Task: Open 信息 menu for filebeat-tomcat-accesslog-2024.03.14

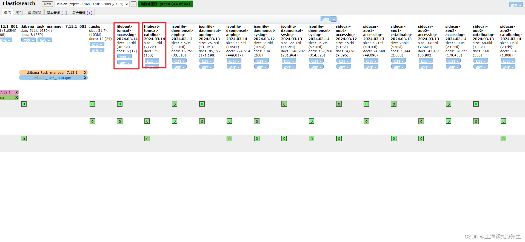Action: 124,56
